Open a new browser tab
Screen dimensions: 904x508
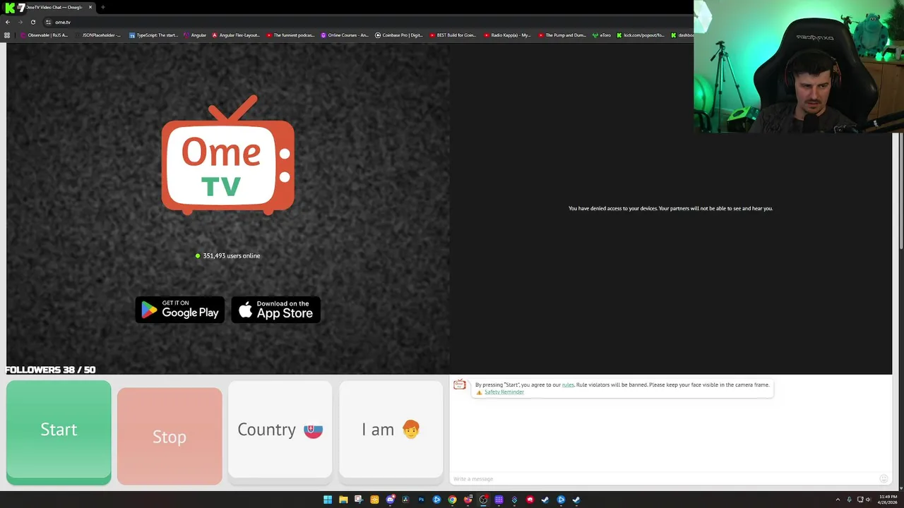coord(103,7)
